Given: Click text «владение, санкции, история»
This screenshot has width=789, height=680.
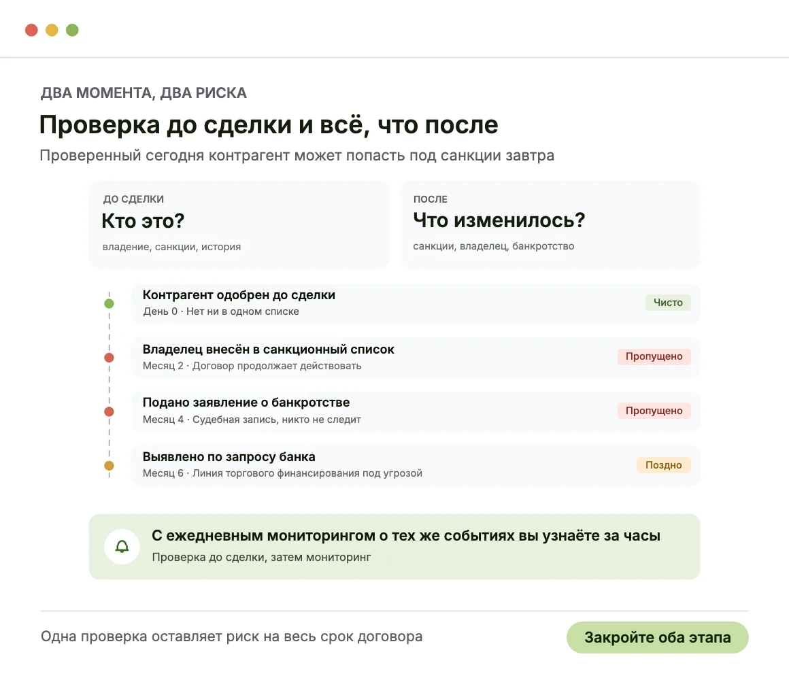Looking at the screenshot, I should tap(171, 247).
